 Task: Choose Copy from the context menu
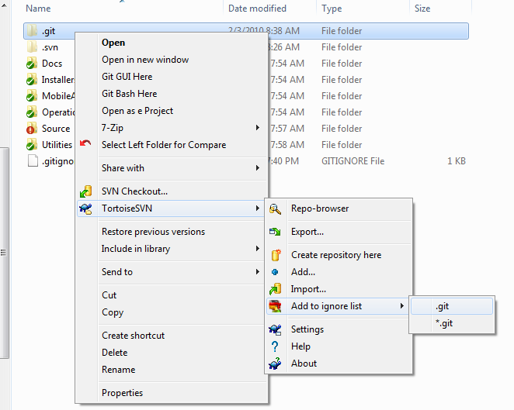pos(172,312)
